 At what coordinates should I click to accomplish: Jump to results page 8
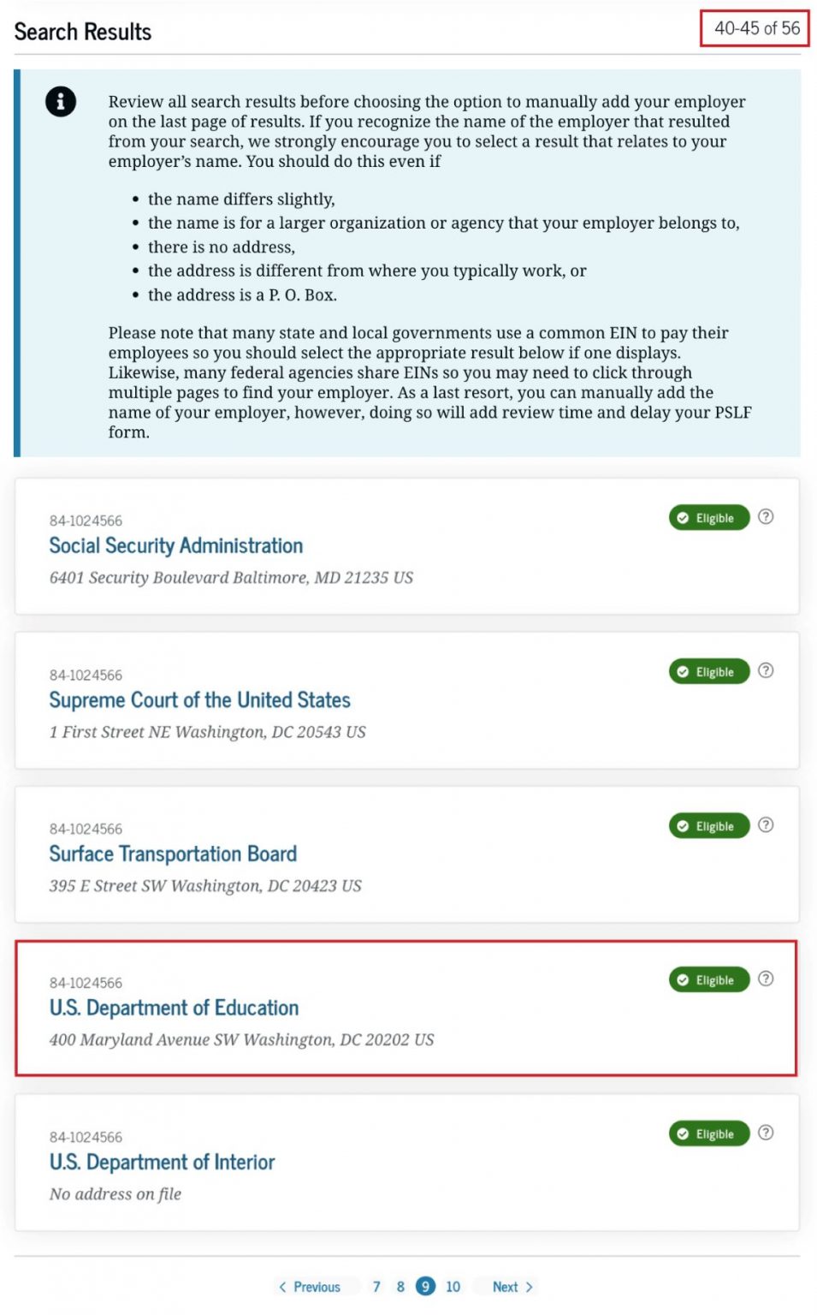[x=400, y=1287]
